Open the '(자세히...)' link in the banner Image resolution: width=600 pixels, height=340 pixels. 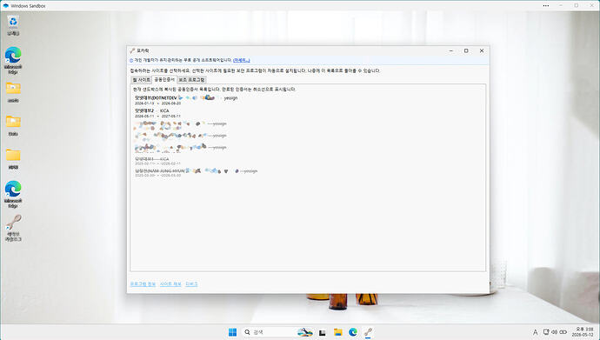tap(242, 60)
